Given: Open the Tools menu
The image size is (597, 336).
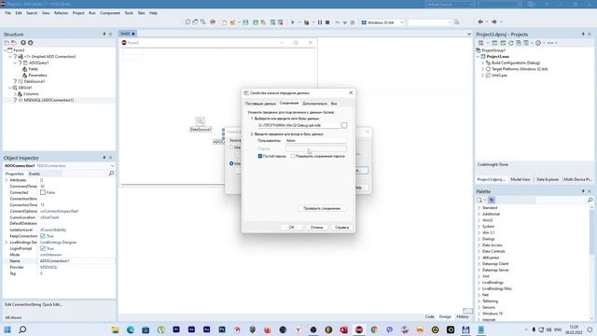Looking at the screenshot, I should click(x=129, y=13).
